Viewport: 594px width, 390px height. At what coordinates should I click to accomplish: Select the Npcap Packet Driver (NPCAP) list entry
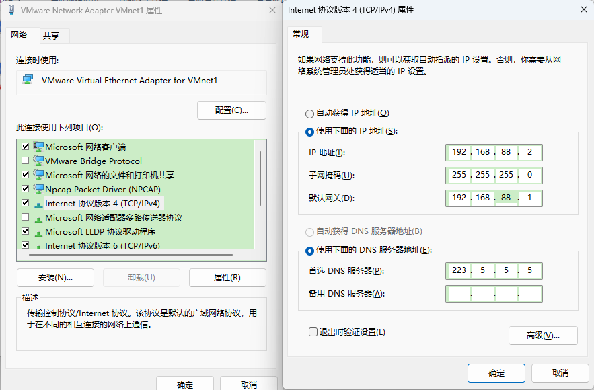[x=103, y=190]
